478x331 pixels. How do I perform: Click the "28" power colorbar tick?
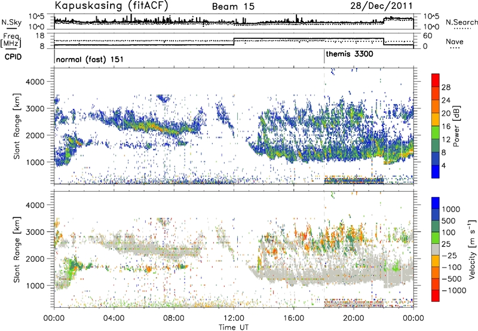[446, 87]
